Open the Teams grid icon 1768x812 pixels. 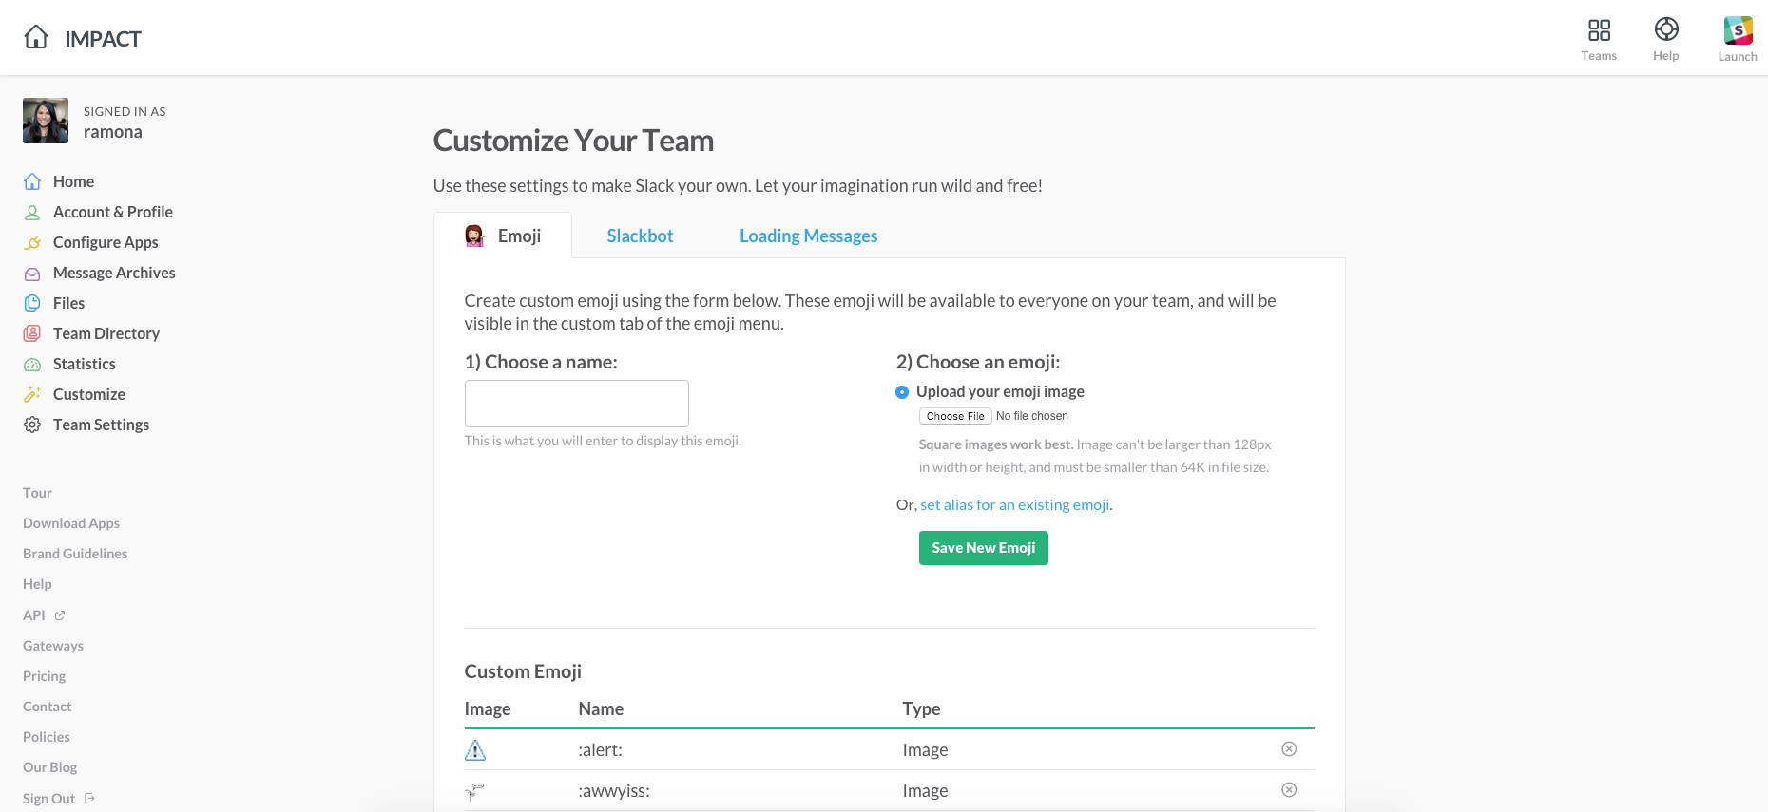coord(1599,30)
